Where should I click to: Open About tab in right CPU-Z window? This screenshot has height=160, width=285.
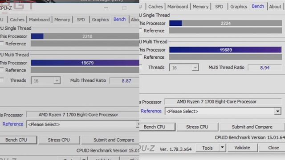[x=275, y=7]
